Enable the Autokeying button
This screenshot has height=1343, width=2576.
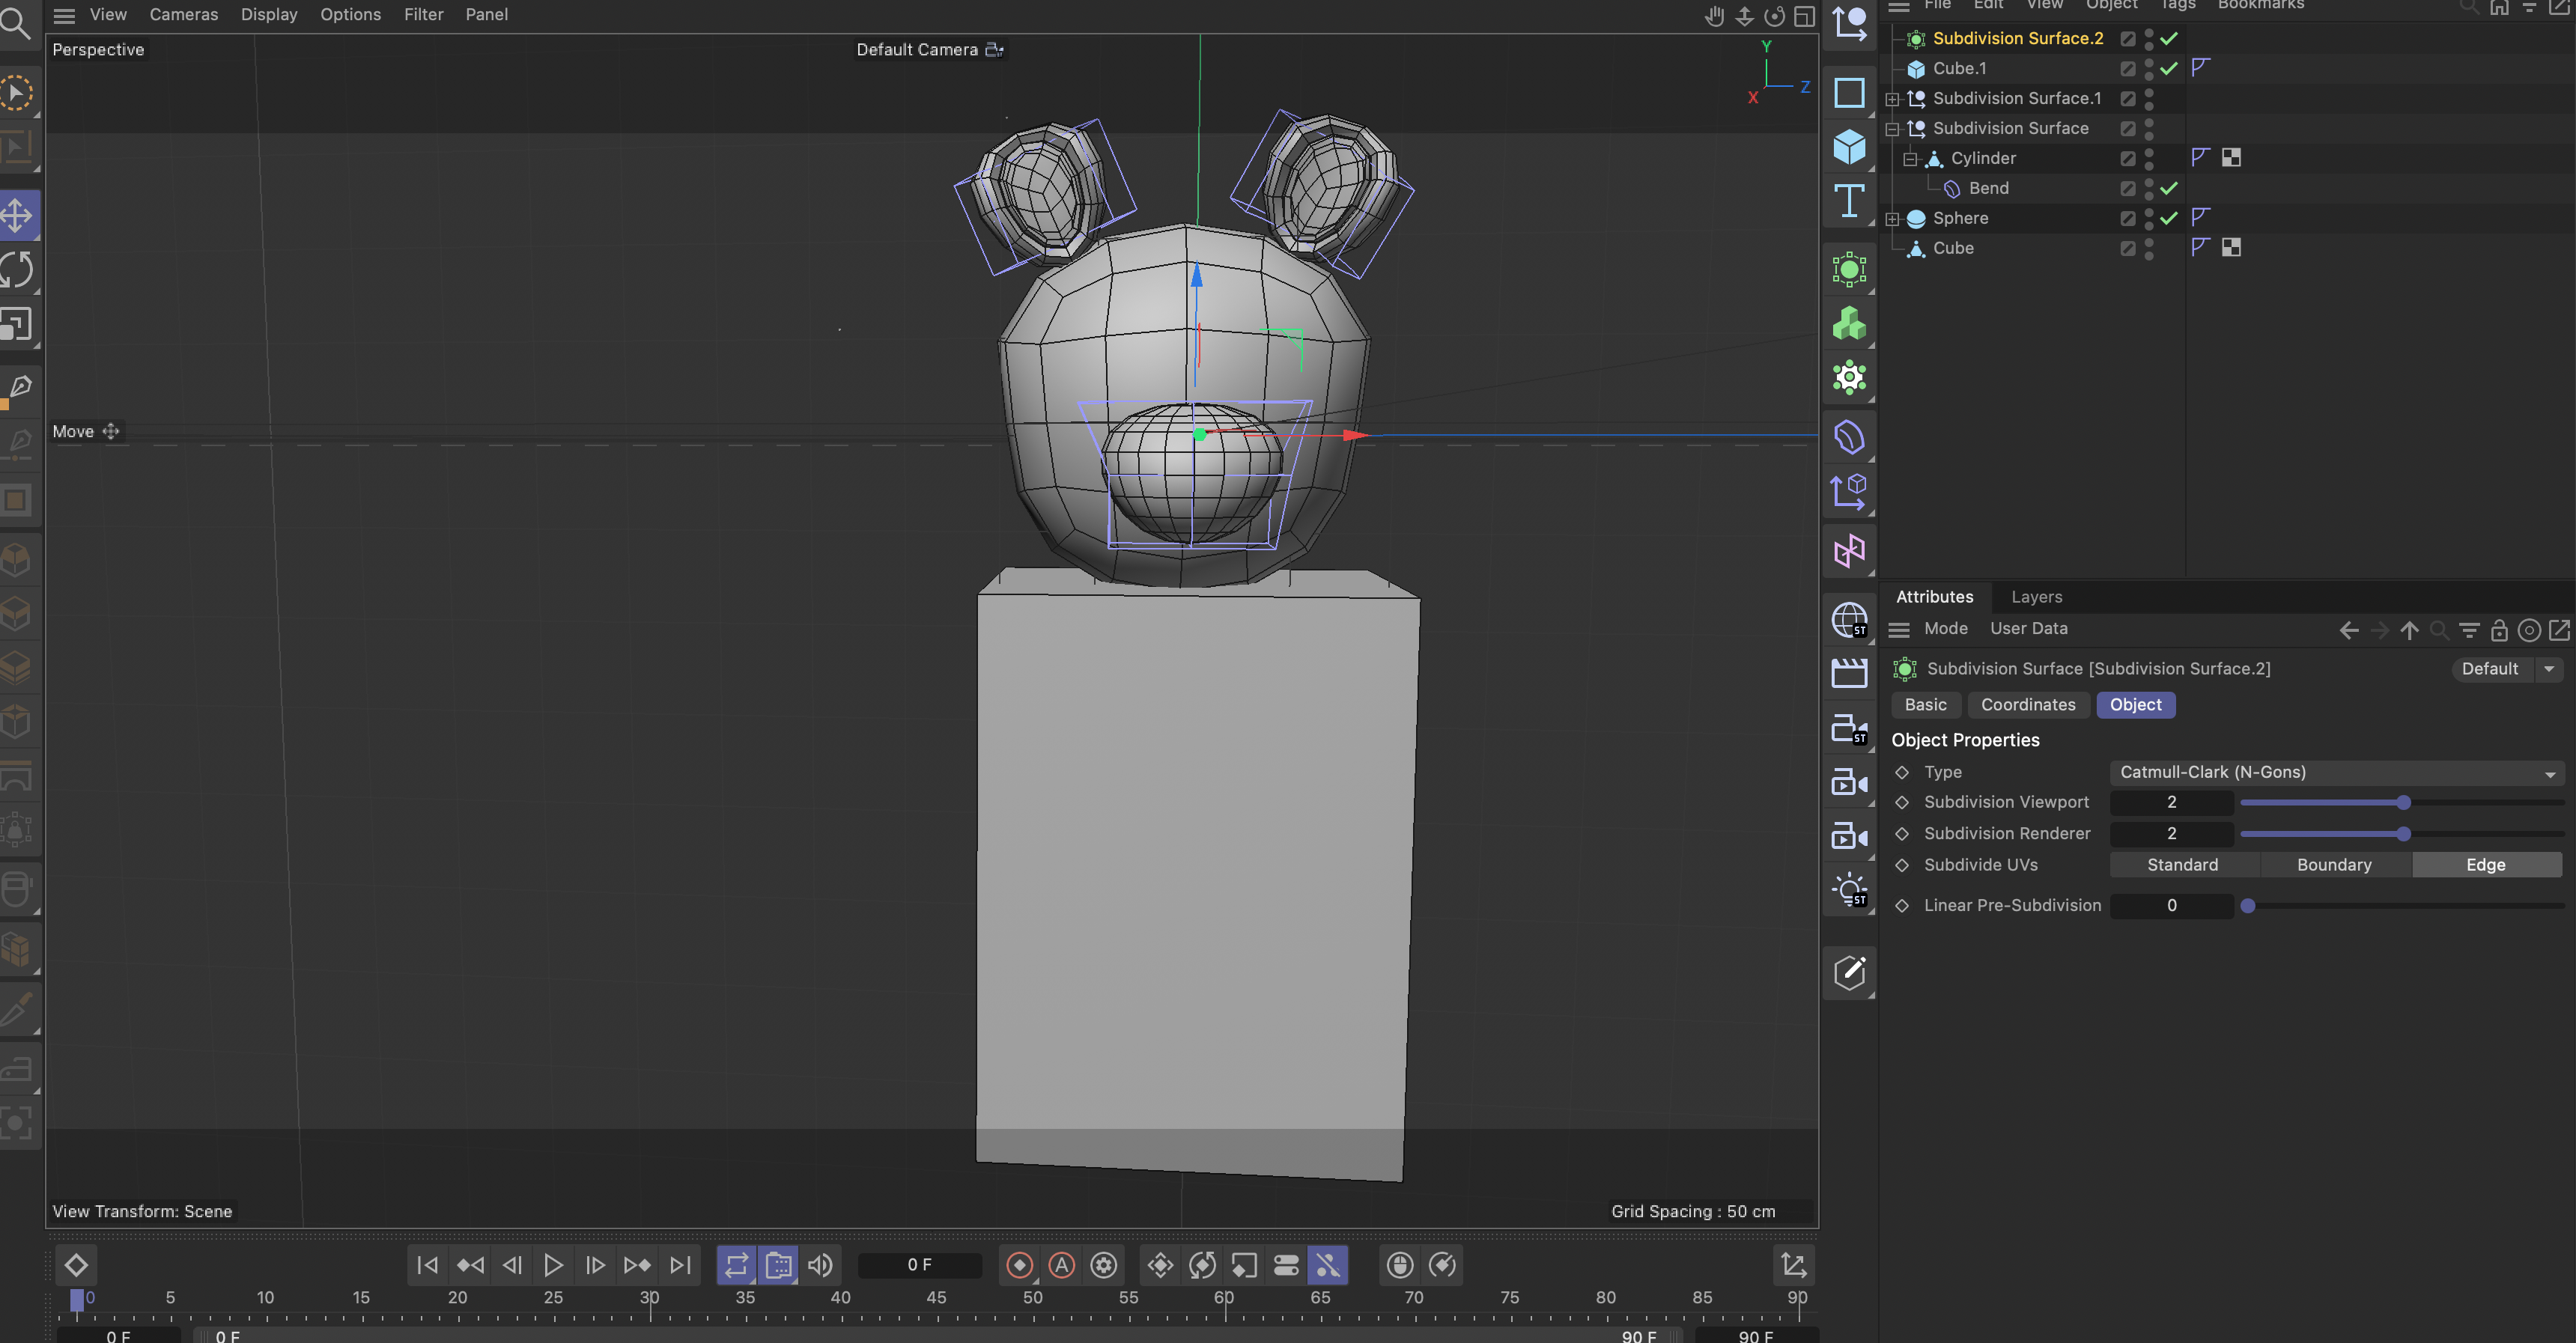pyautogui.click(x=1061, y=1265)
